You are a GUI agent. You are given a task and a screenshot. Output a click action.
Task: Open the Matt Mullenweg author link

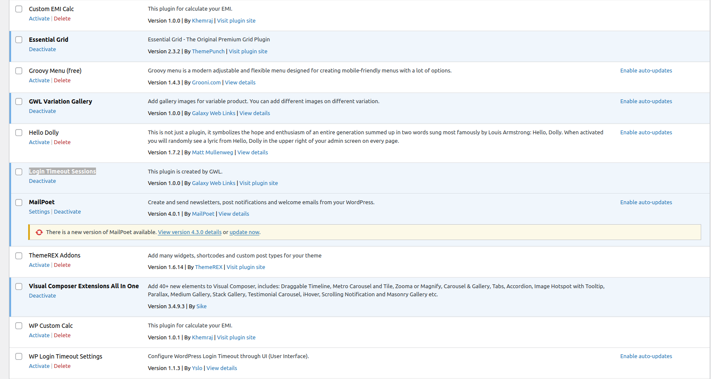[212, 153]
